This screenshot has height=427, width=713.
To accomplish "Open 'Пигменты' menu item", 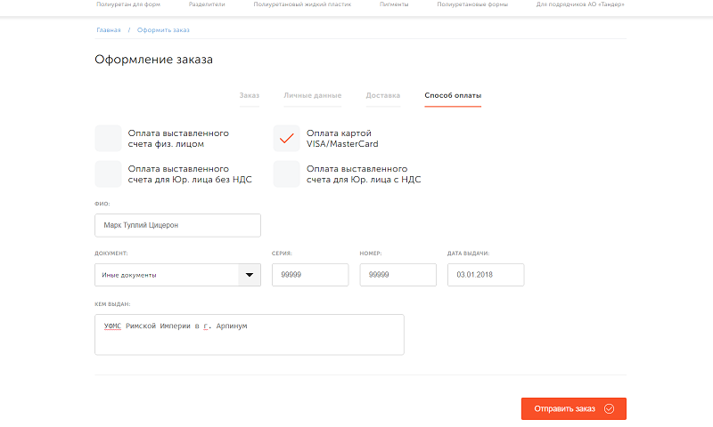I will 394,4.
